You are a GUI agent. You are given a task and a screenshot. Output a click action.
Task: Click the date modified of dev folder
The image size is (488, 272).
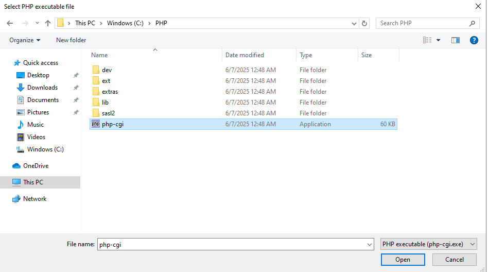point(251,70)
